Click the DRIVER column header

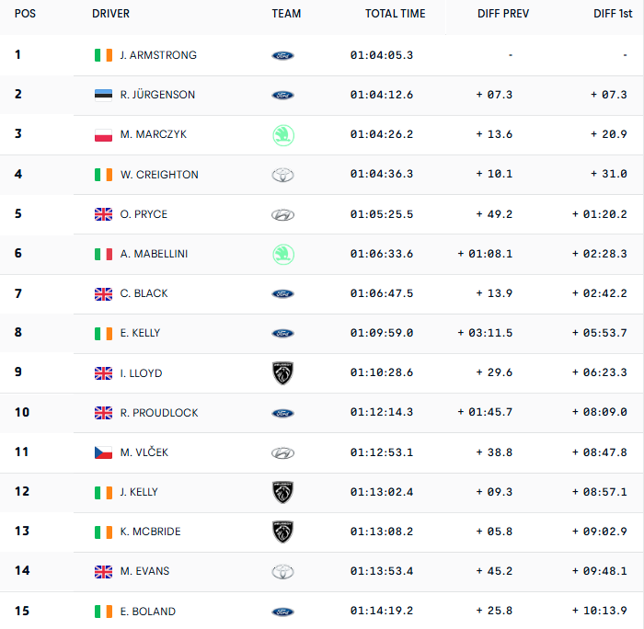(x=110, y=14)
